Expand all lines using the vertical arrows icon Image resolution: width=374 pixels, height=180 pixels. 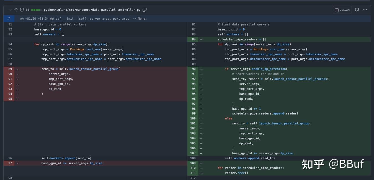tap(16, 10)
